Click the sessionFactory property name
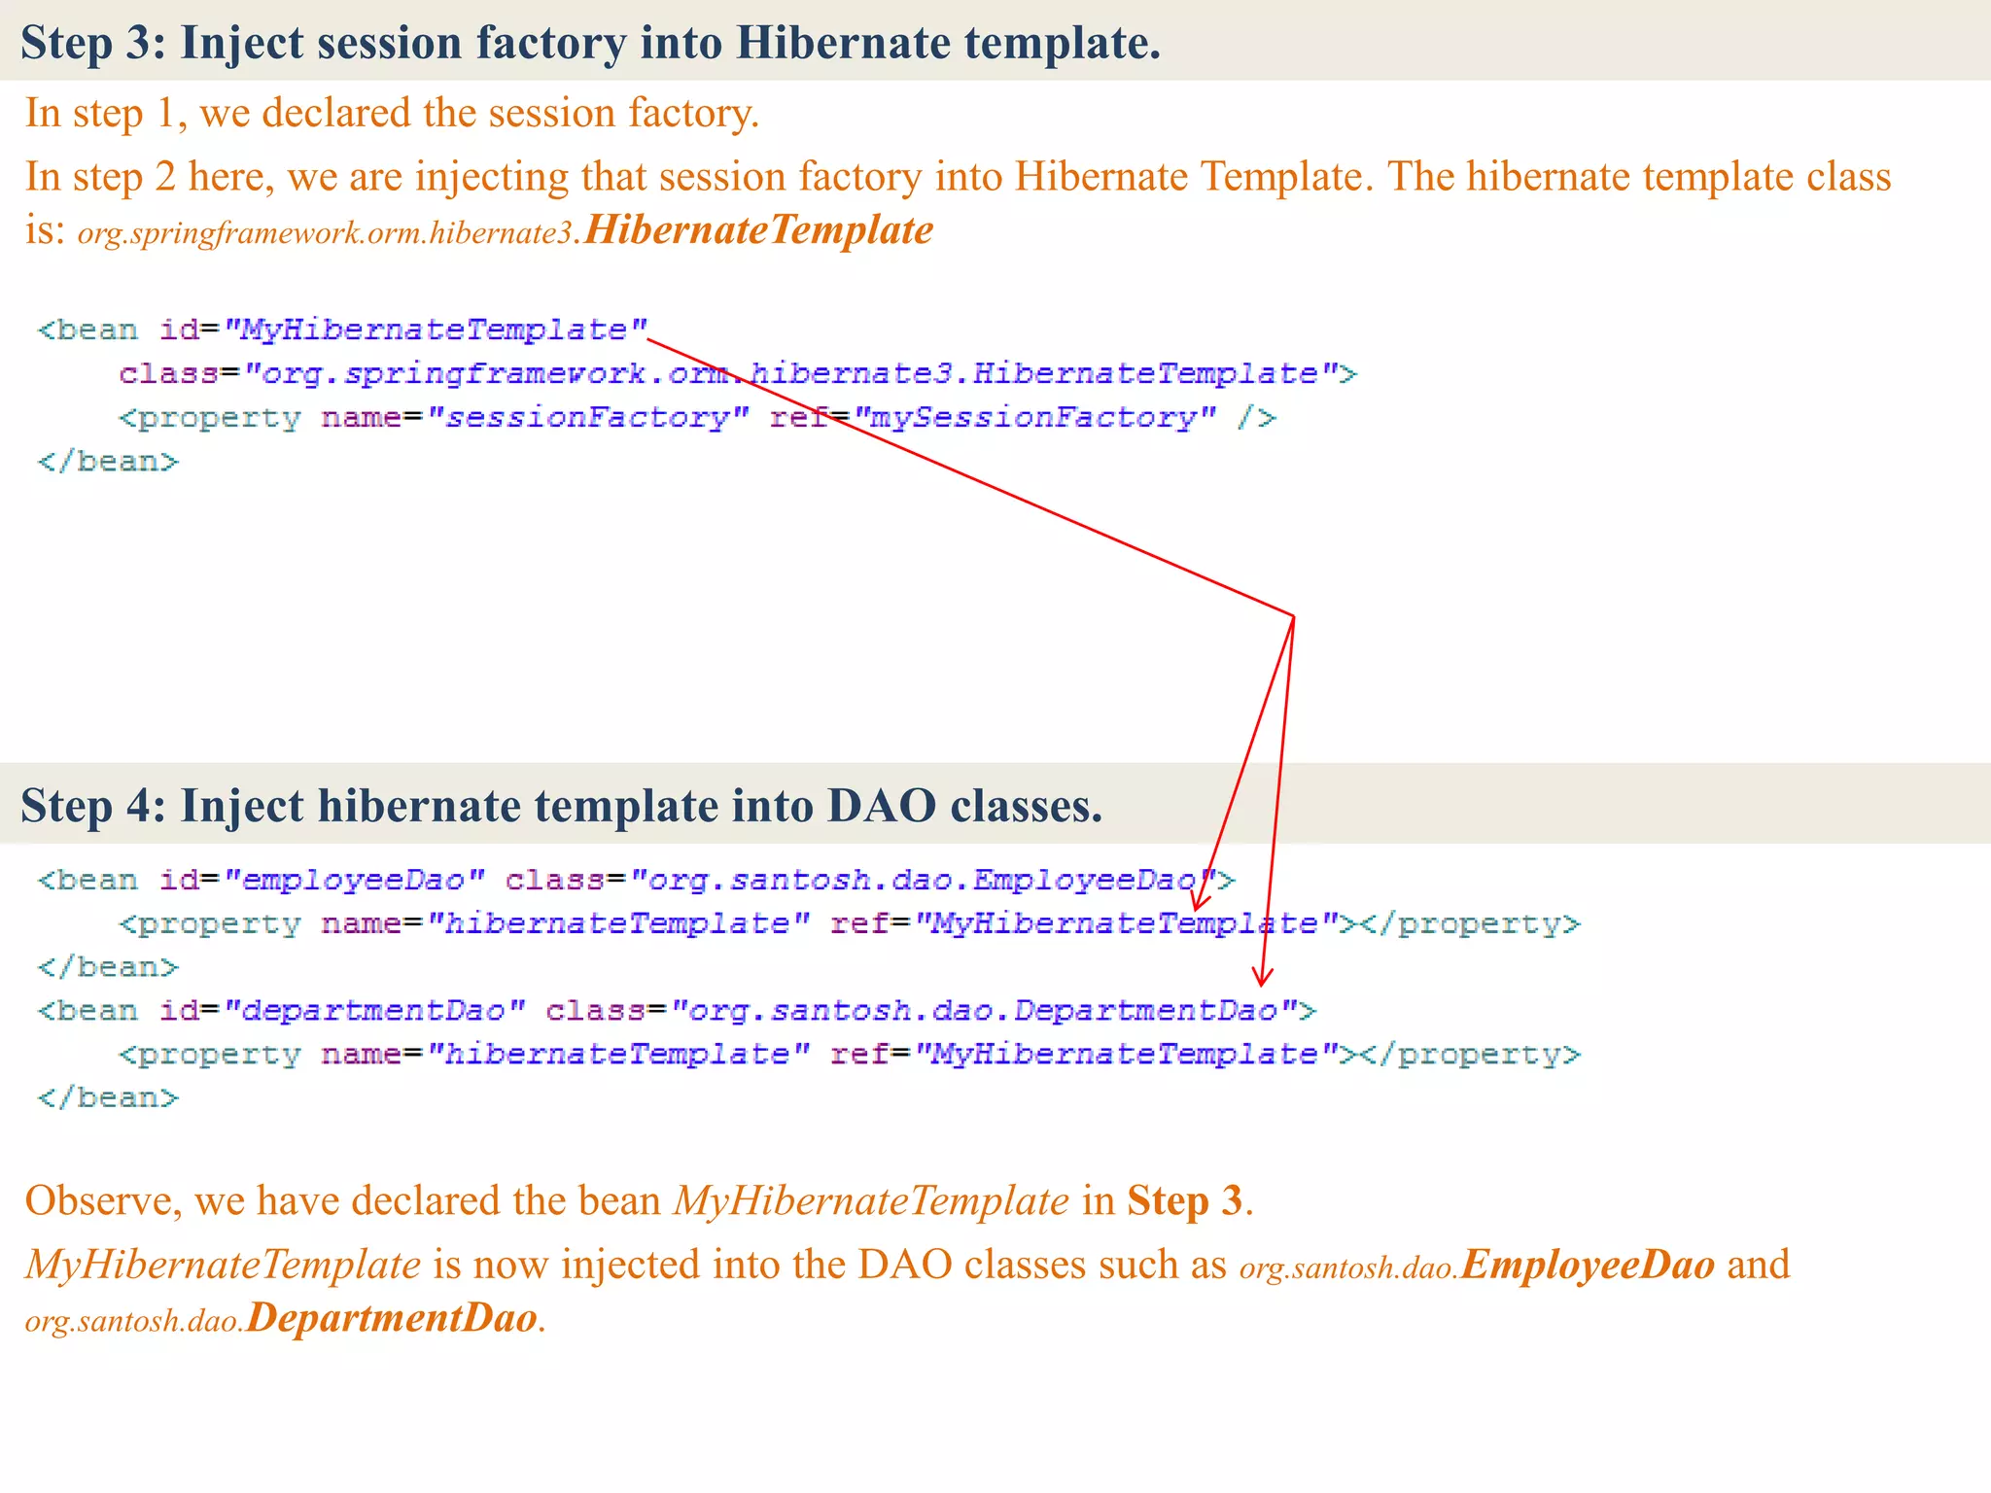This screenshot has height=1493, width=1991. (588, 418)
